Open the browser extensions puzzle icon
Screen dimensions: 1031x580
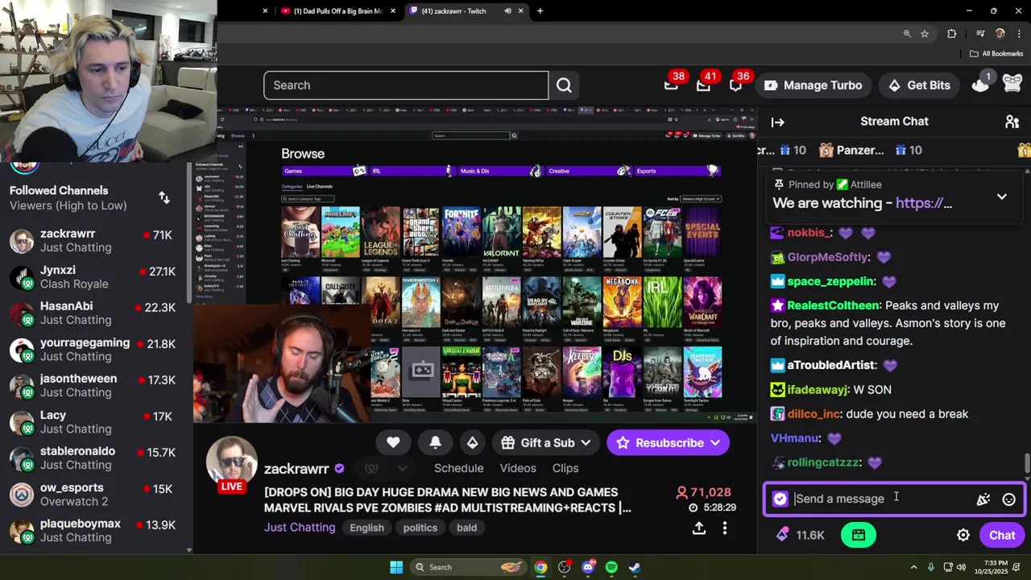coord(952,34)
